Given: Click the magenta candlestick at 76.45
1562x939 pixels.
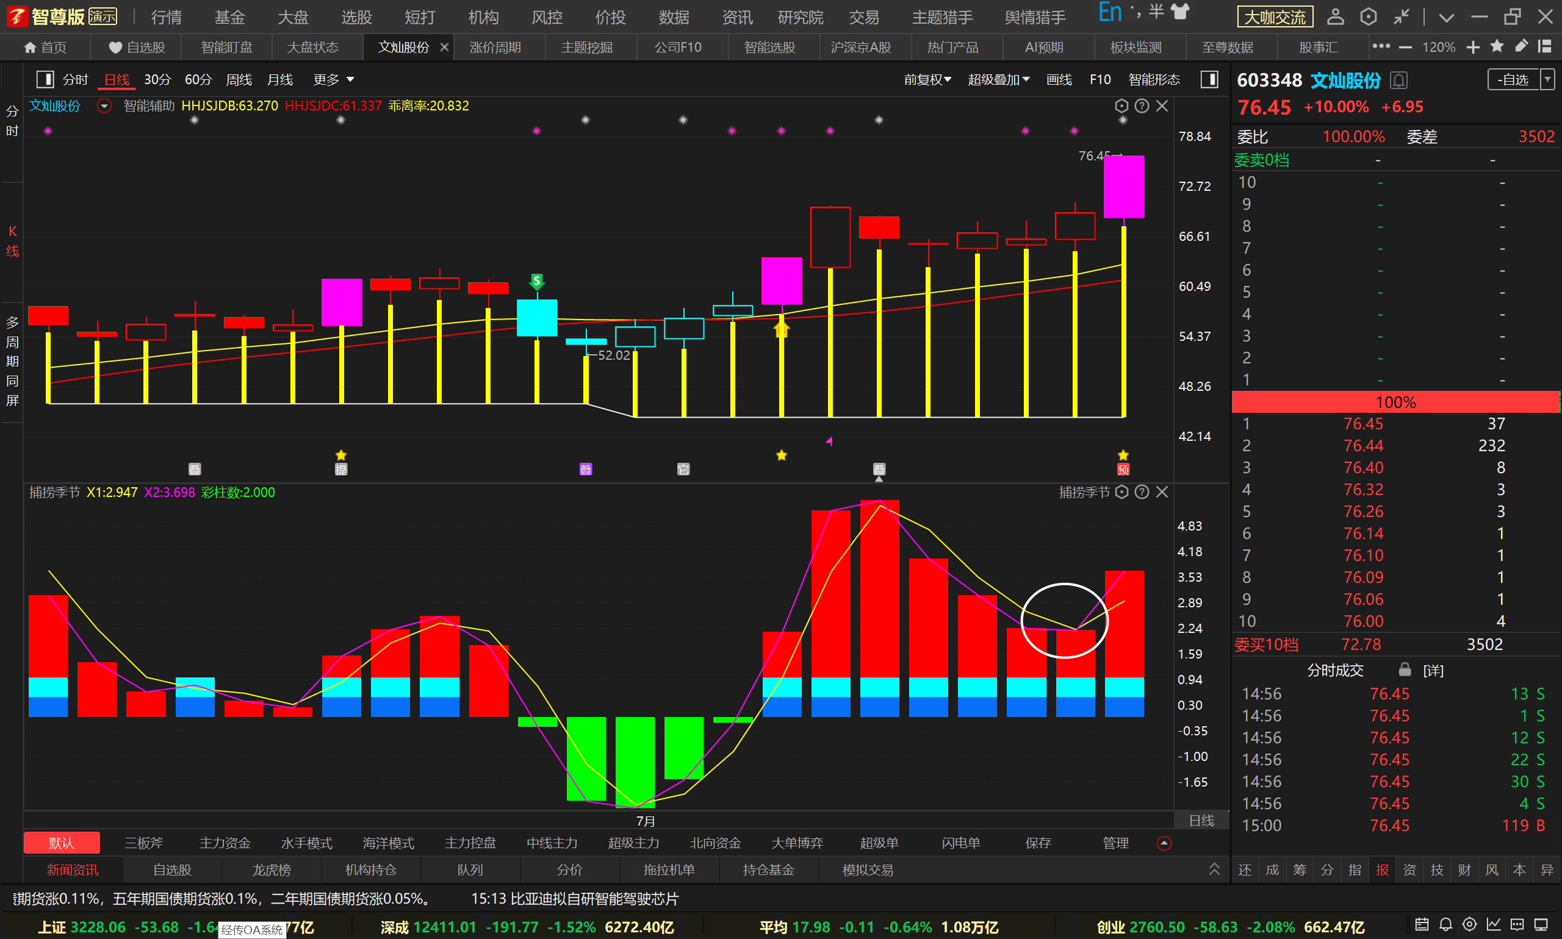Looking at the screenshot, I should tap(1123, 187).
